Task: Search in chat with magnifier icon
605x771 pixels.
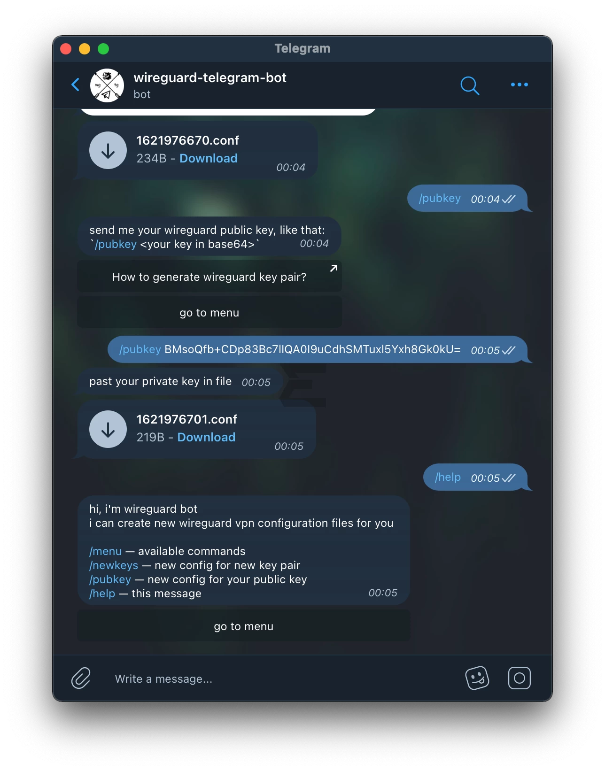Action: pos(469,85)
